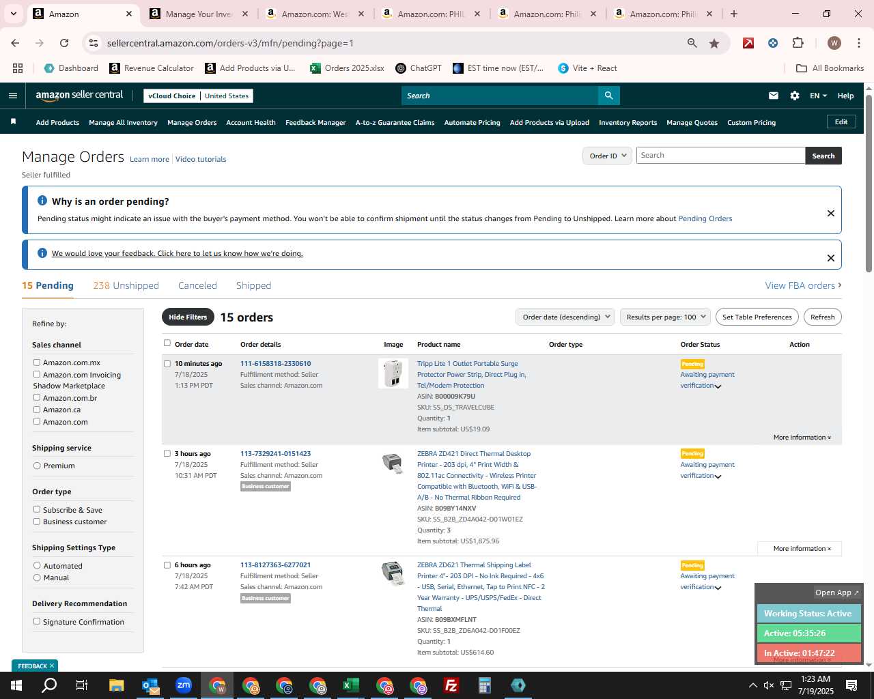
Task: Click the Set Table Preferences button
Action: pyautogui.click(x=757, y=317)
